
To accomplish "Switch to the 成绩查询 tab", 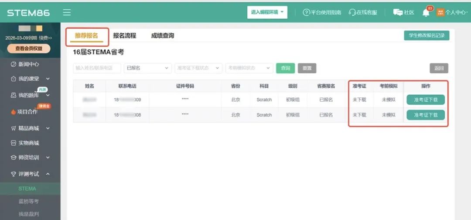I will (x=163, y=36).
